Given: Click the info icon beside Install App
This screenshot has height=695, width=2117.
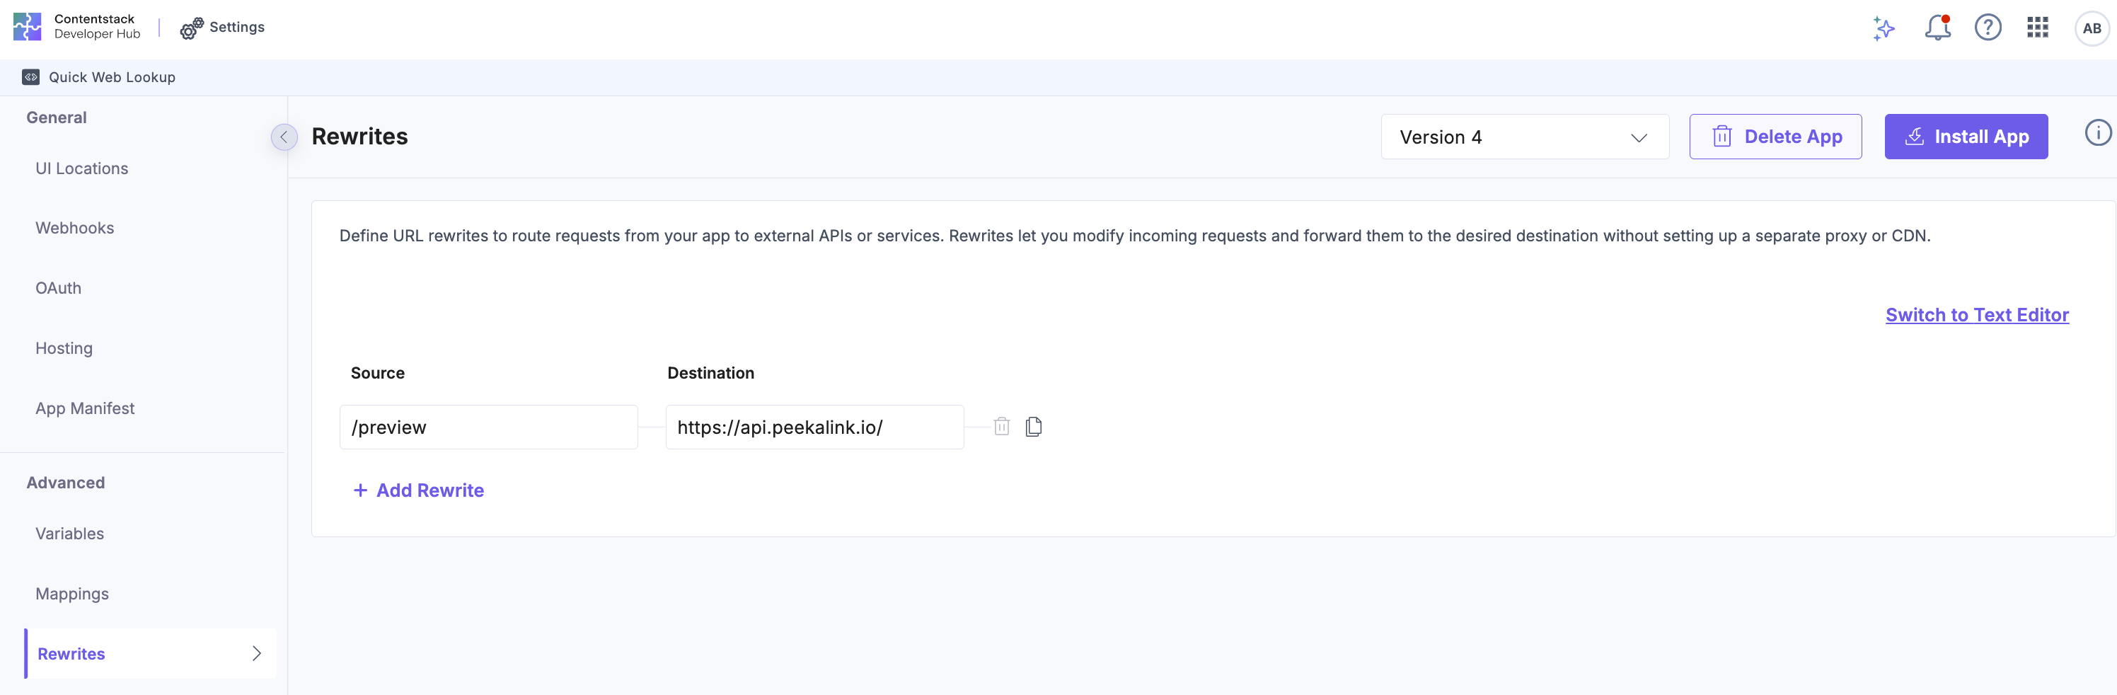Looking at the screenshot, I should pos(2097,133).
